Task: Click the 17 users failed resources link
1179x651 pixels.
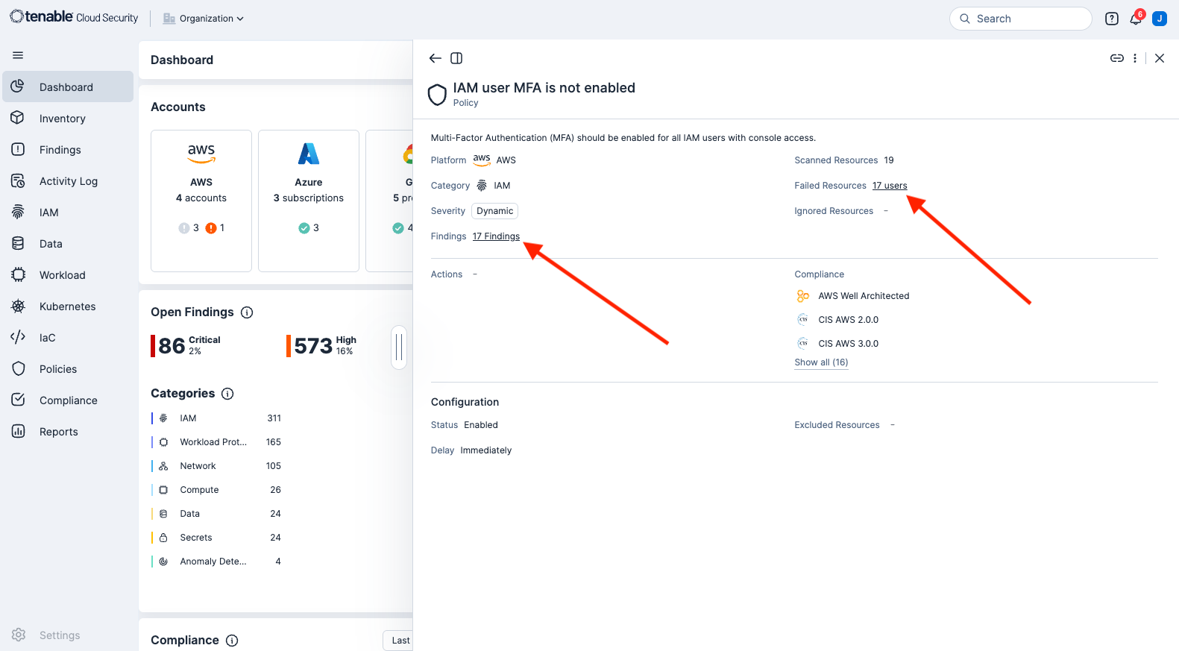Action: tap(890, 186)
